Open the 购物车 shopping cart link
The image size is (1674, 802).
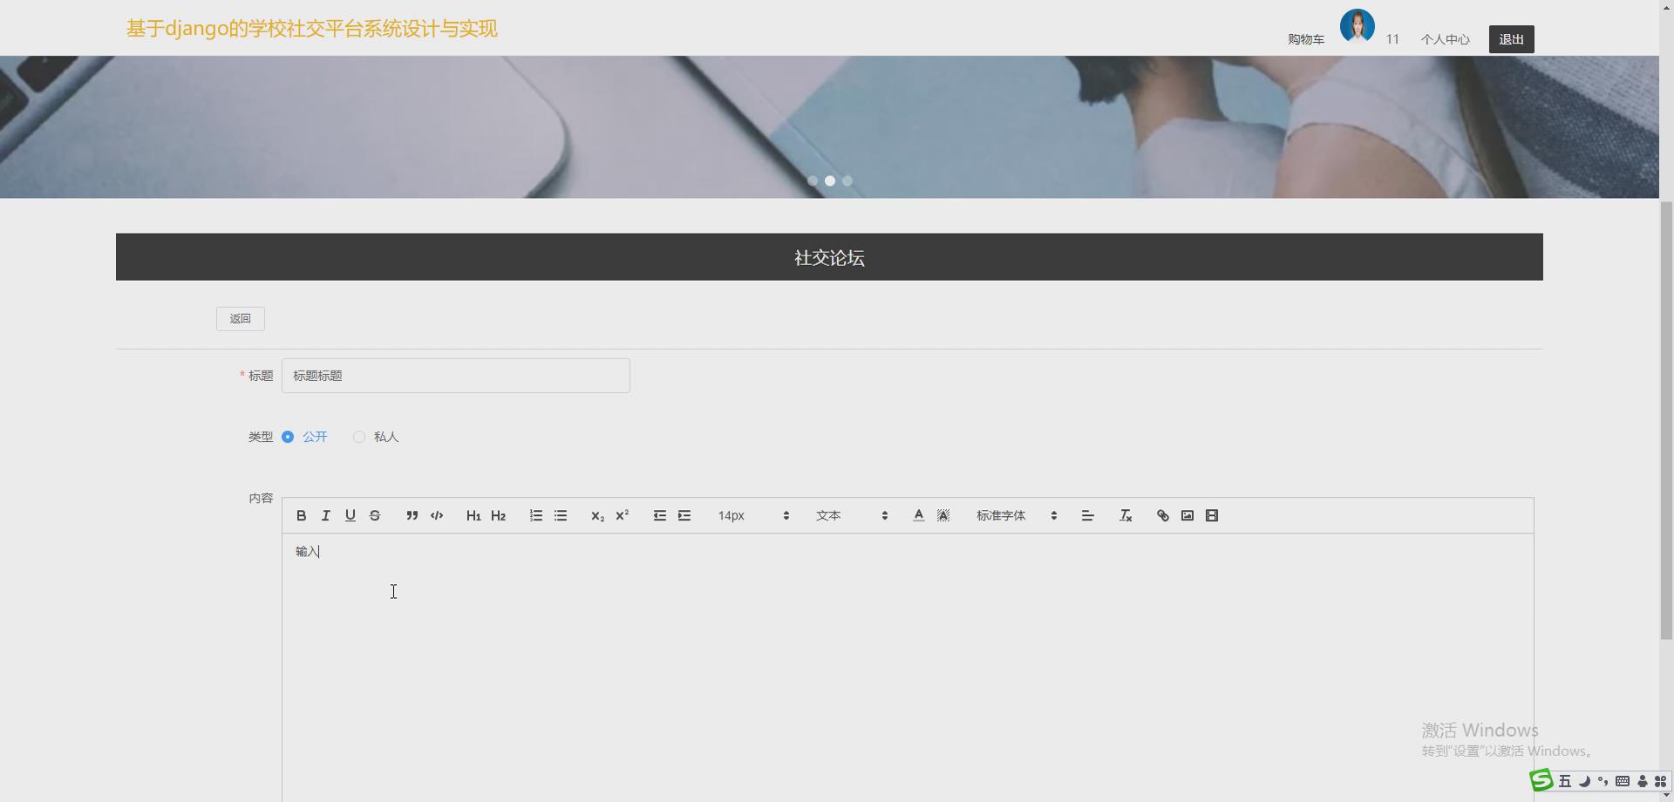1306,39
